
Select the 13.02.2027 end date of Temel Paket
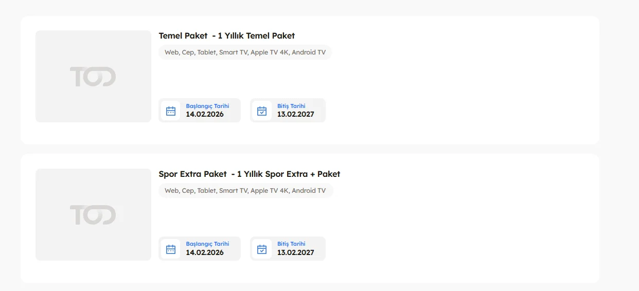[x=295, y=114]
